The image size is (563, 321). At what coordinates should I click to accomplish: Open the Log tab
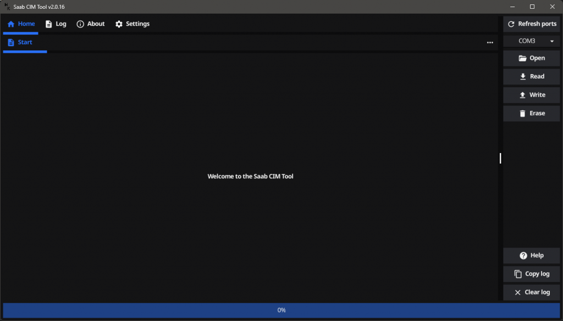[56, 24]
